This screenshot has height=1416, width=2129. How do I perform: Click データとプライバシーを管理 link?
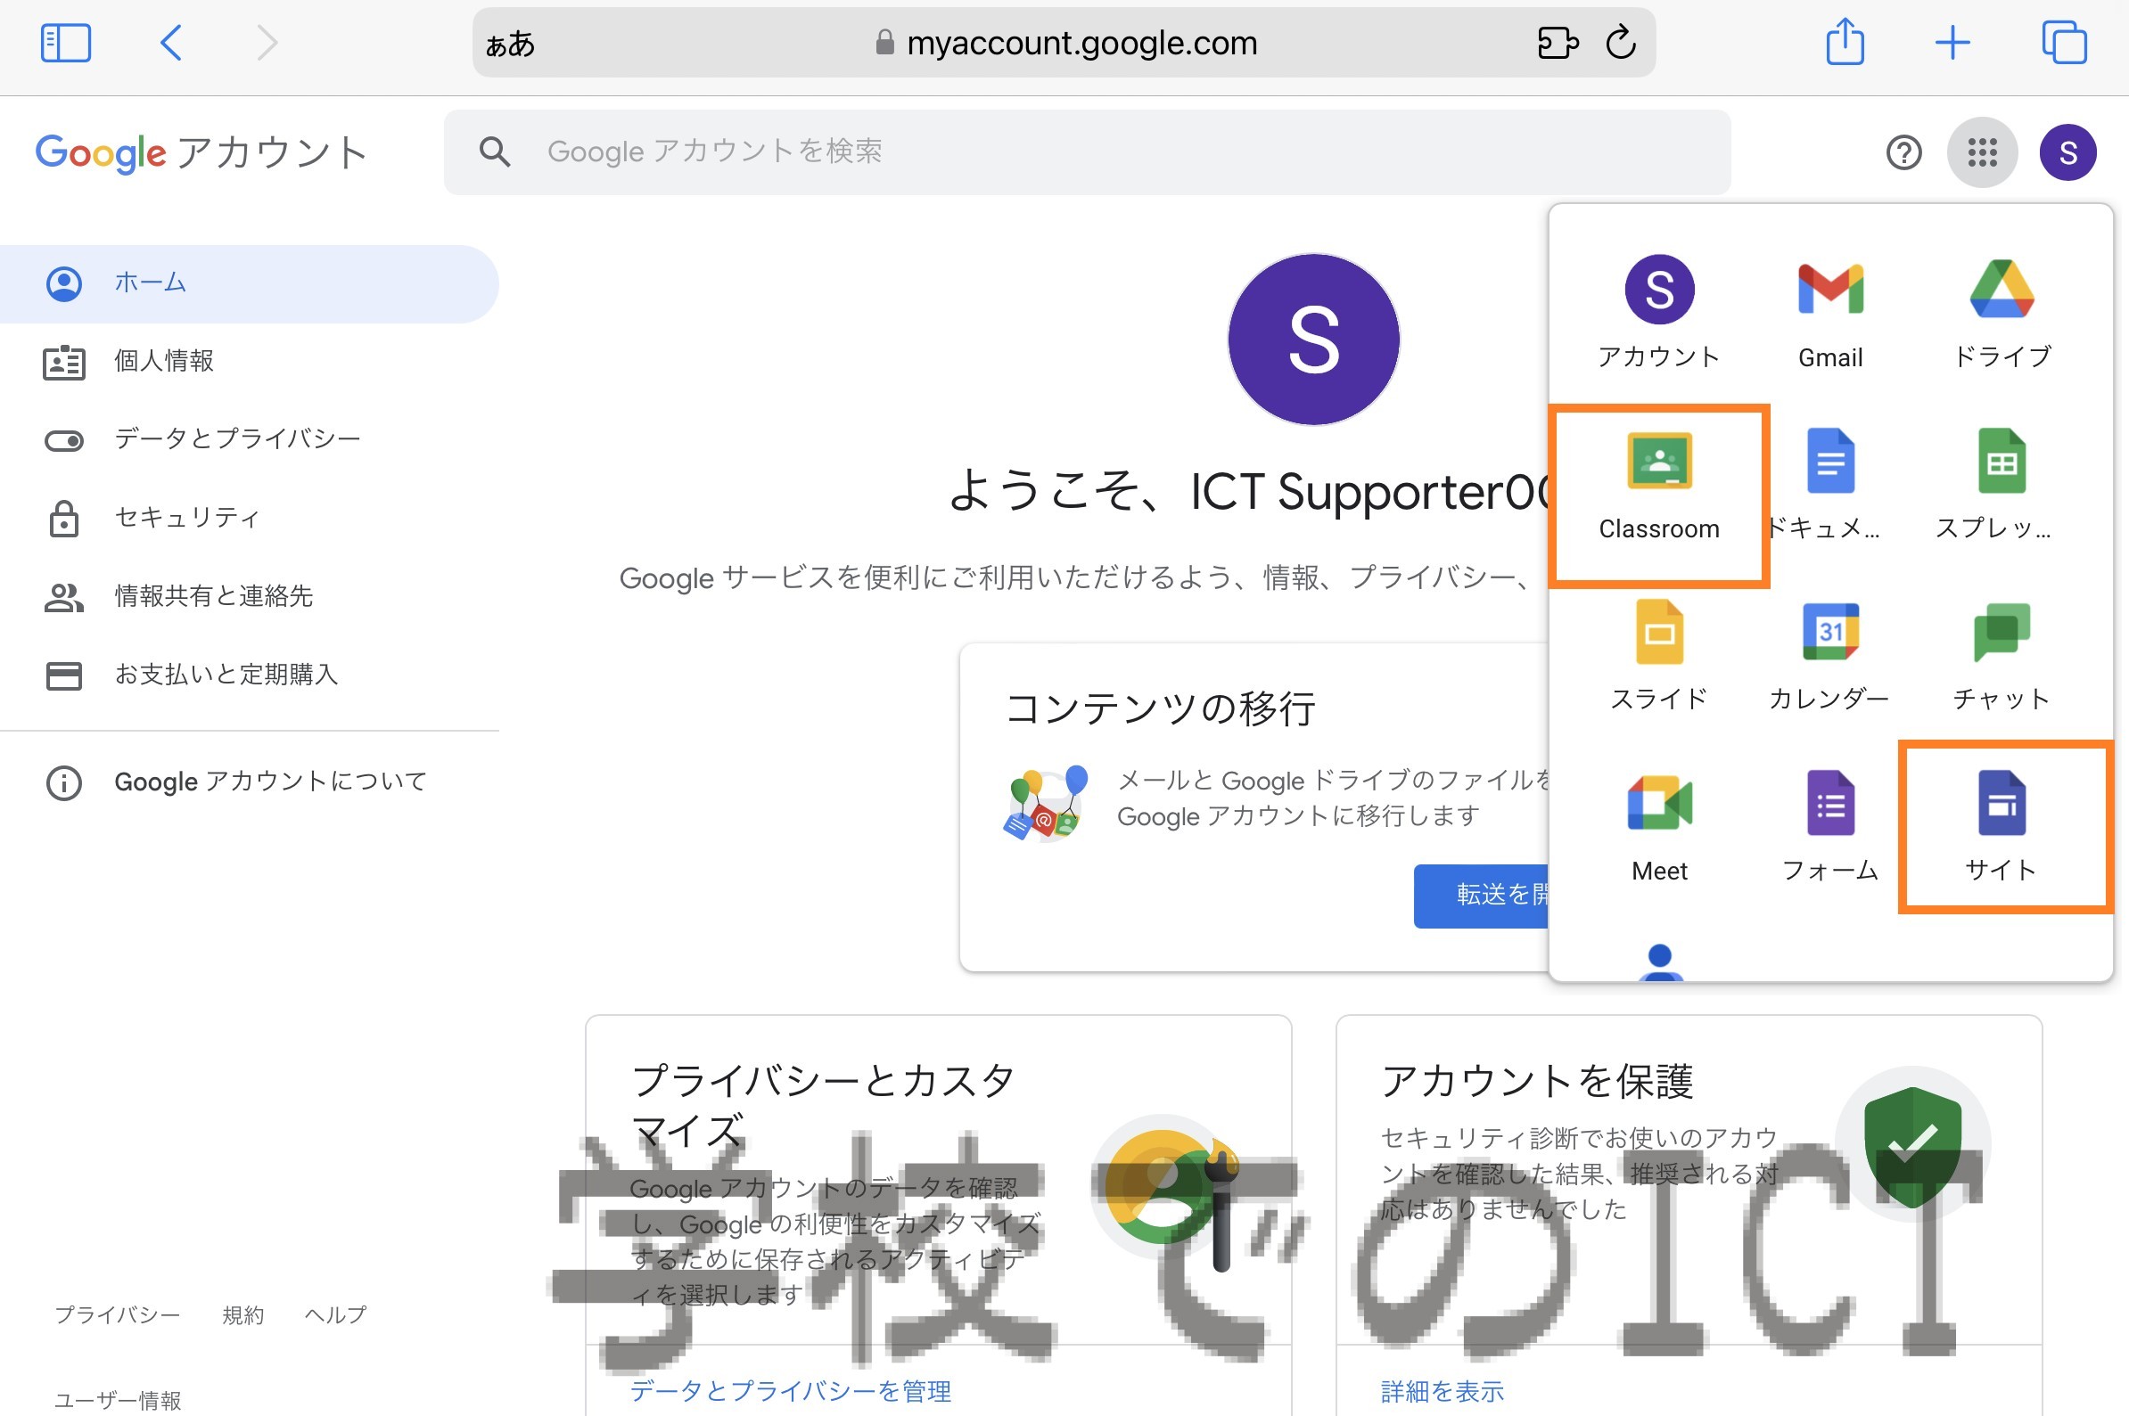(x=791, y=1391)
